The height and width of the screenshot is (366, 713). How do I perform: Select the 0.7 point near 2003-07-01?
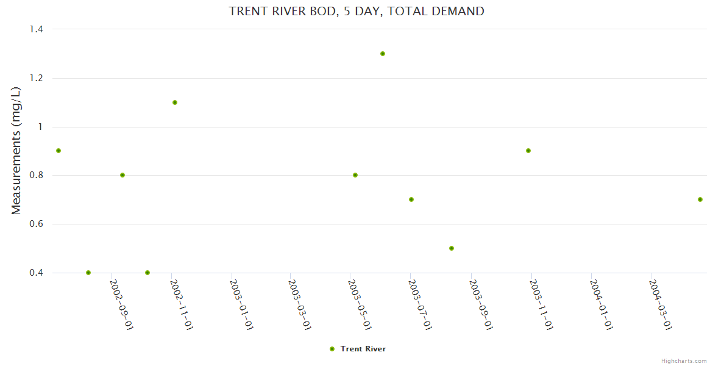click(x=411, y=199)
